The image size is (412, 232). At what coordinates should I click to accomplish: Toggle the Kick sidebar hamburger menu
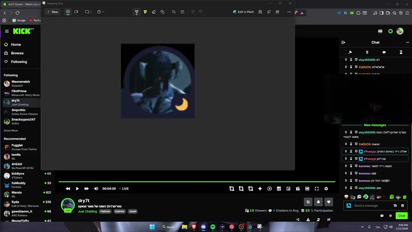coord(7,31)
